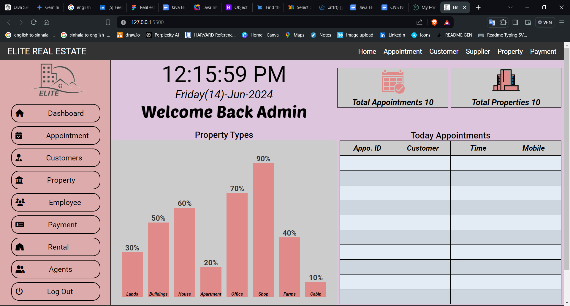Click the Elite logo in sidebar
This screenshot has height=306, width=570.
[58, 80]
